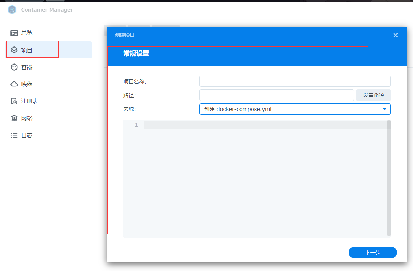413x271 pixels.
Task: Click line 1 of the compose editor
Action: tap(266, 125)
